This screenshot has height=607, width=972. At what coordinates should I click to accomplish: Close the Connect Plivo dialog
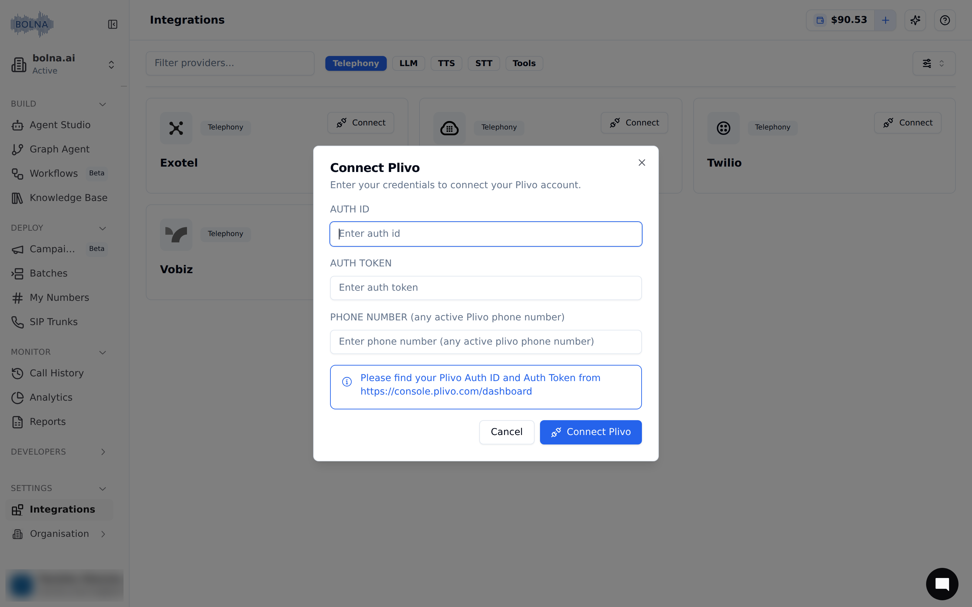click(x=642, y=163)
